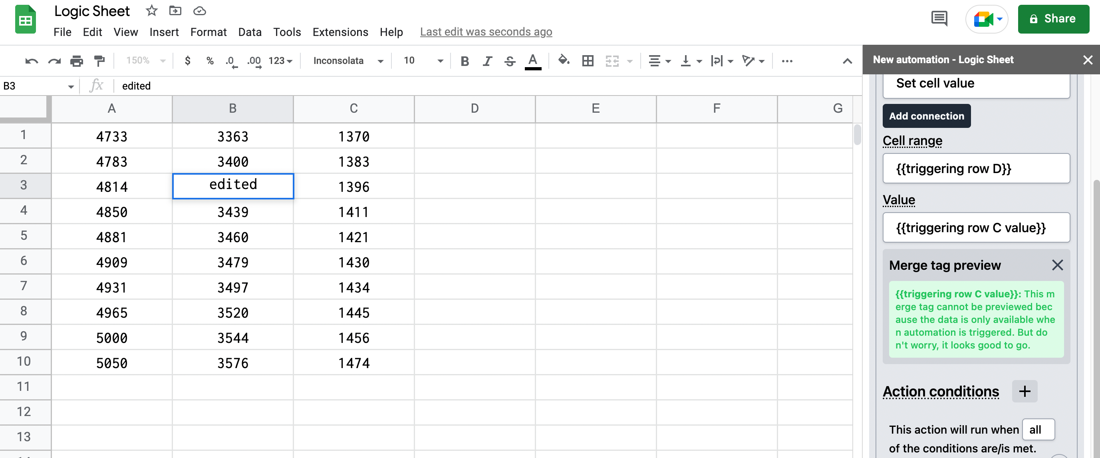
Task: Click the Value field with triggering row C
Action: click(976, 227)
